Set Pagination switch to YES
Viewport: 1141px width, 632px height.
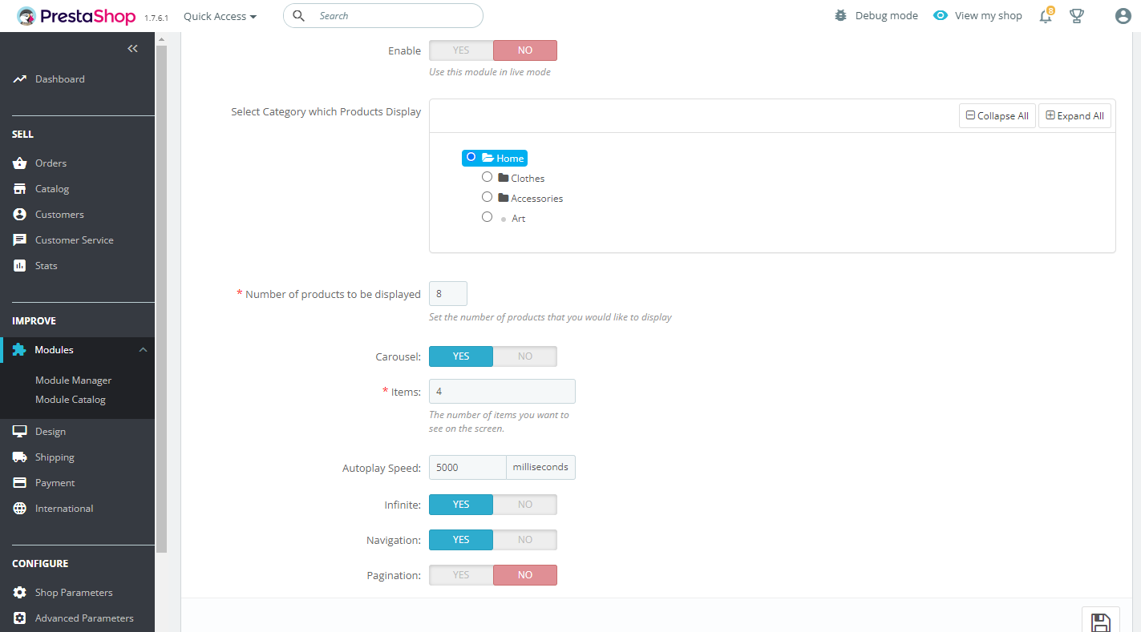click(x=461, y=575)
